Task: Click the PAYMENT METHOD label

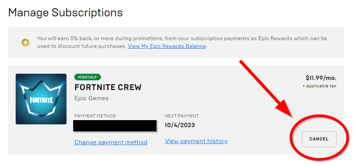Action: click(x=95, y=116)
